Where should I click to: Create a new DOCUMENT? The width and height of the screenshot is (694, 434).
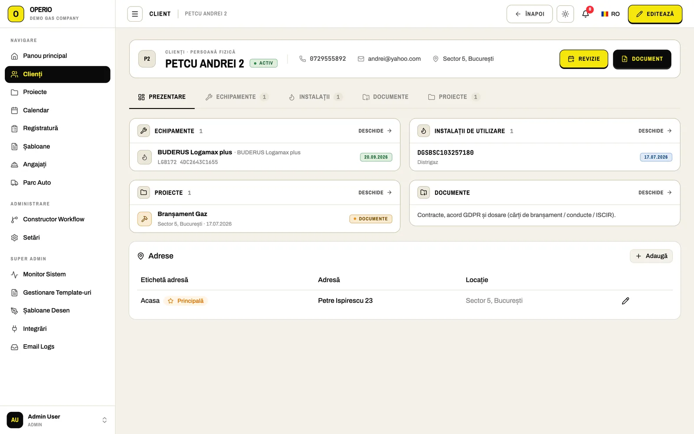642,59
